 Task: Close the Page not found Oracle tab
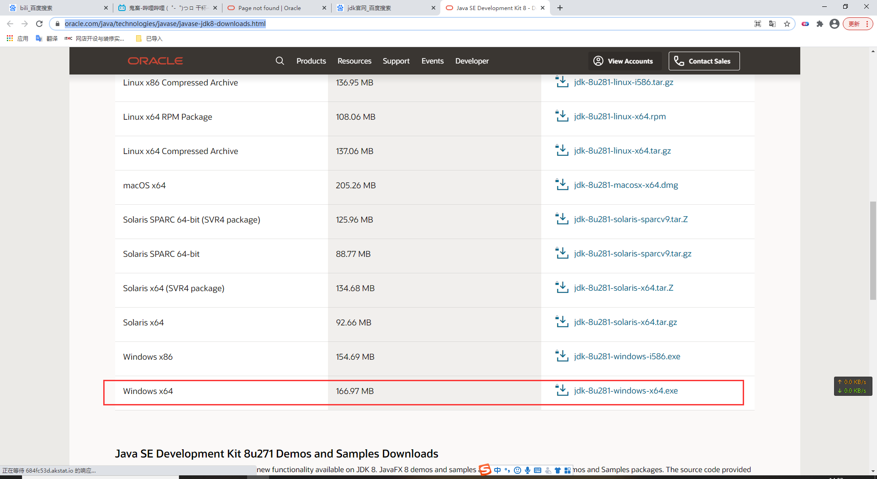point(324,8)
